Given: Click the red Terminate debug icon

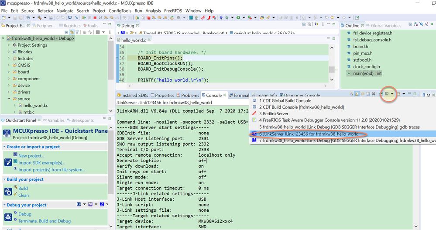Looking at the screenshot, I should point(95,17).
